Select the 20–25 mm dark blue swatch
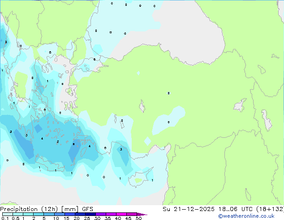This screenshot has width=284, height=220. click(x=80, y=214)
